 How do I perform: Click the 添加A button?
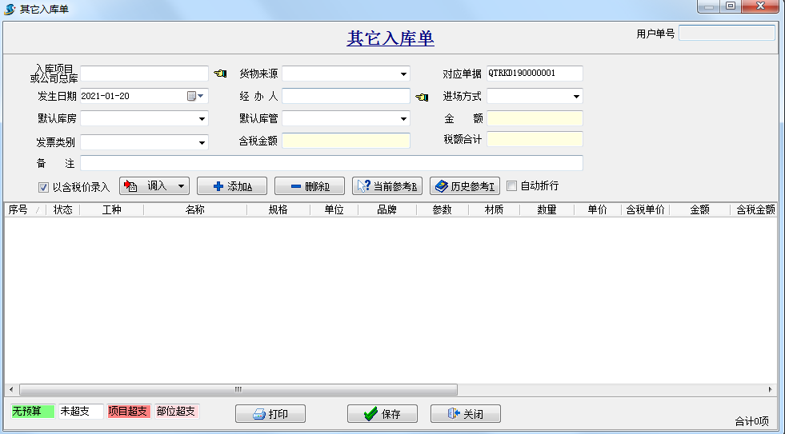[x=232, y=186]
